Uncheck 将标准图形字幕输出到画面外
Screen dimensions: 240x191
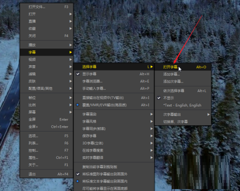coord(114,174)
